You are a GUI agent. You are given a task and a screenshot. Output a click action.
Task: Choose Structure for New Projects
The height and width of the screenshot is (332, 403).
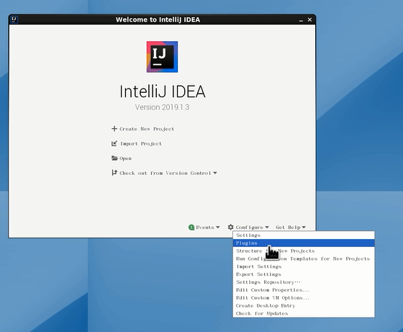[x=304, y=251]
